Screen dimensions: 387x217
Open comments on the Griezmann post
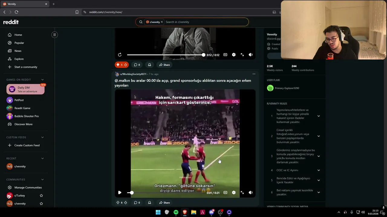click(137, 203)
